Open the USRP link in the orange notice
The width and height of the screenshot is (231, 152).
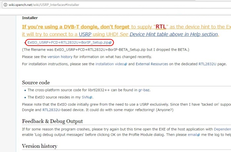pos(85,34)
